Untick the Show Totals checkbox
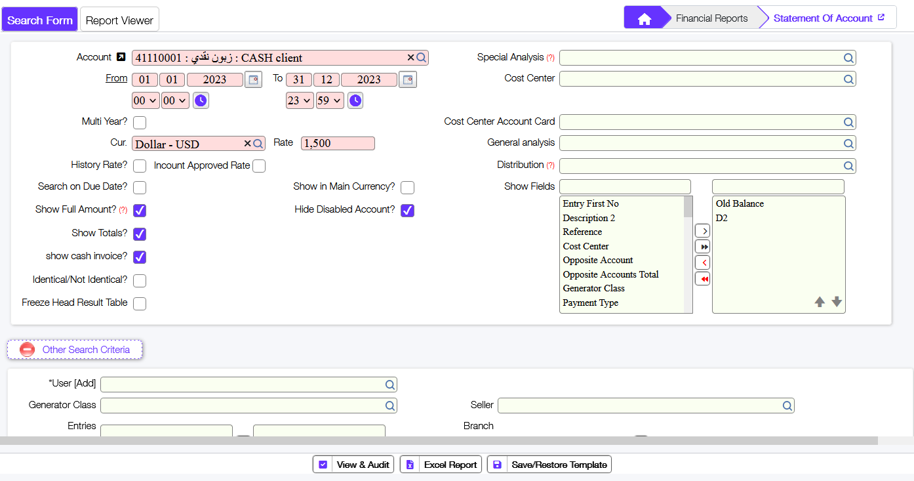The image size is (914, 481). tap(140, 234)
